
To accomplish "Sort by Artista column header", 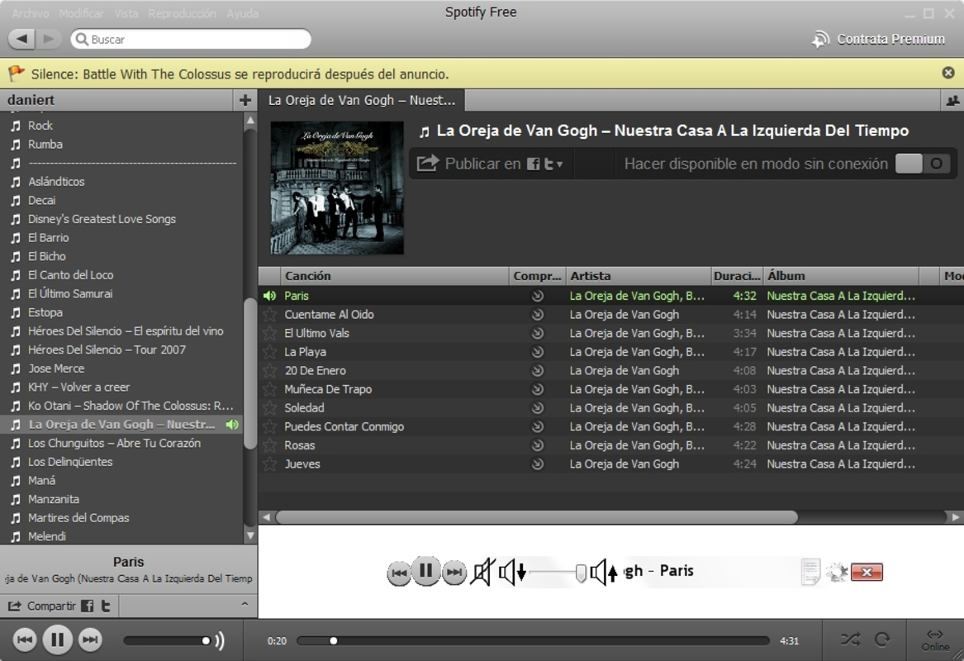I will tap(639, 276).
